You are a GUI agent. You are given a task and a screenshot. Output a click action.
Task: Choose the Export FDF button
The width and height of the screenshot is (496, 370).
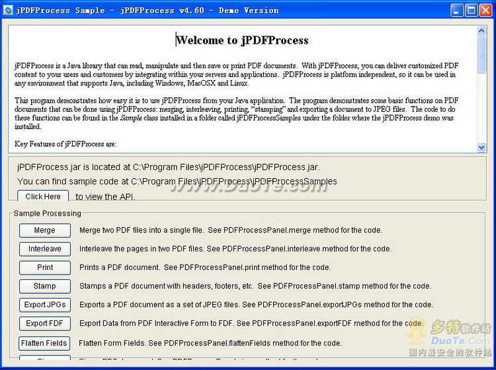point(44,324)
